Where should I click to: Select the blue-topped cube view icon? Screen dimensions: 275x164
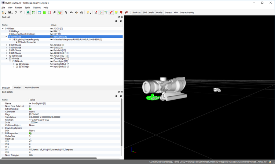tap(40, 13)
